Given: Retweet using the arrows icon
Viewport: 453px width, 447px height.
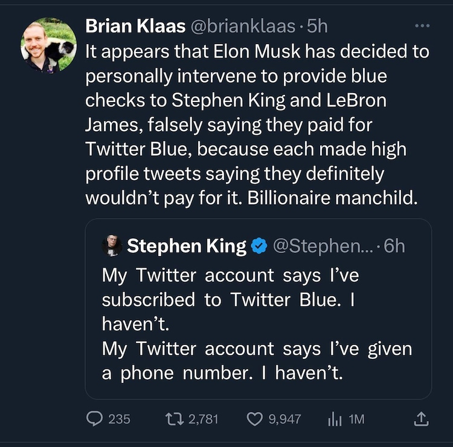Looking at the screenshot, I should pos(173,418).
